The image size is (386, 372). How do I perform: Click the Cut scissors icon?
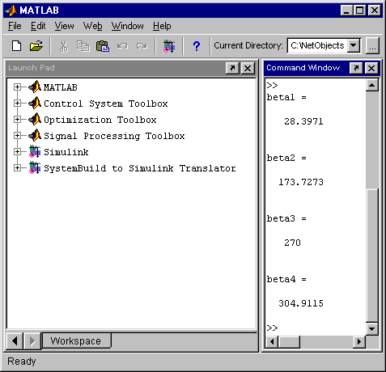click(64, 46)
